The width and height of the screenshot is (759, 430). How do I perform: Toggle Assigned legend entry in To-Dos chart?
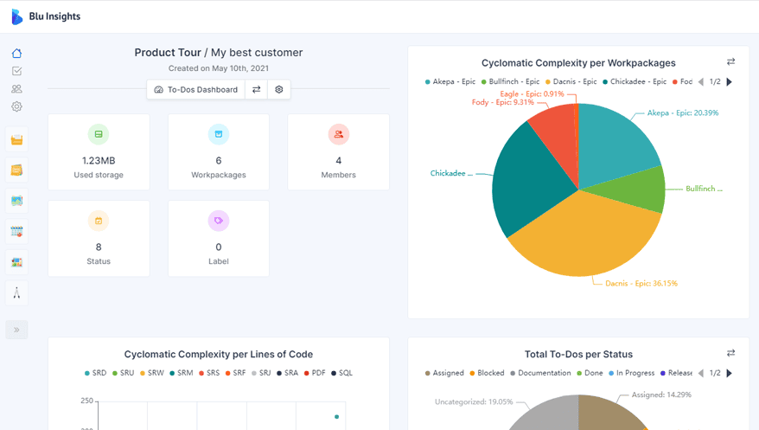(x=444, y=373)
